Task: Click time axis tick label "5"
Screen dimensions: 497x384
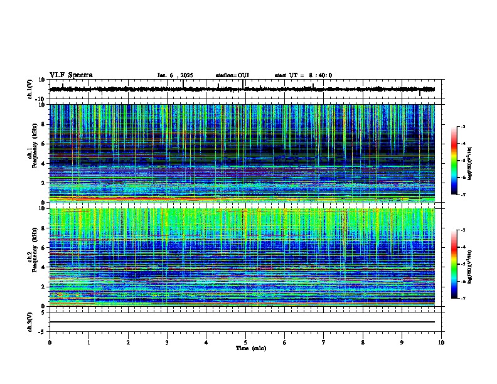Action: click(245, 343)
